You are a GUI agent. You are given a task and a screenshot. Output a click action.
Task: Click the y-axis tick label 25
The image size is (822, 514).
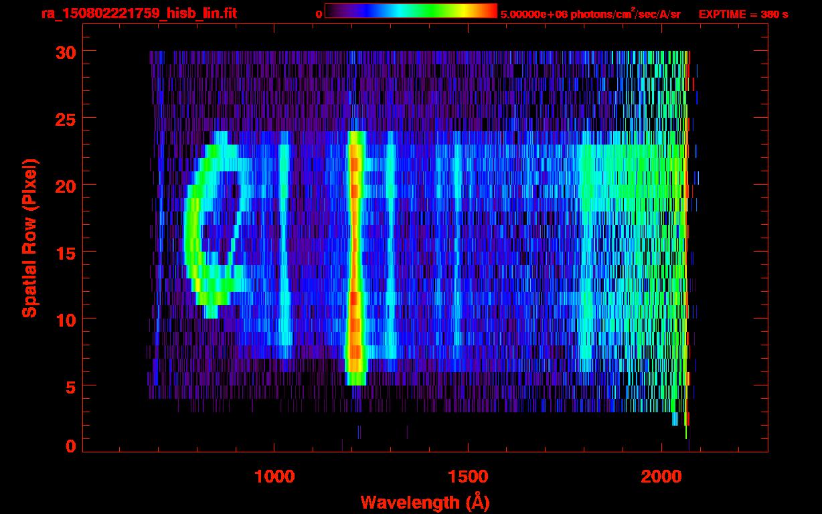tap(65, 118)
